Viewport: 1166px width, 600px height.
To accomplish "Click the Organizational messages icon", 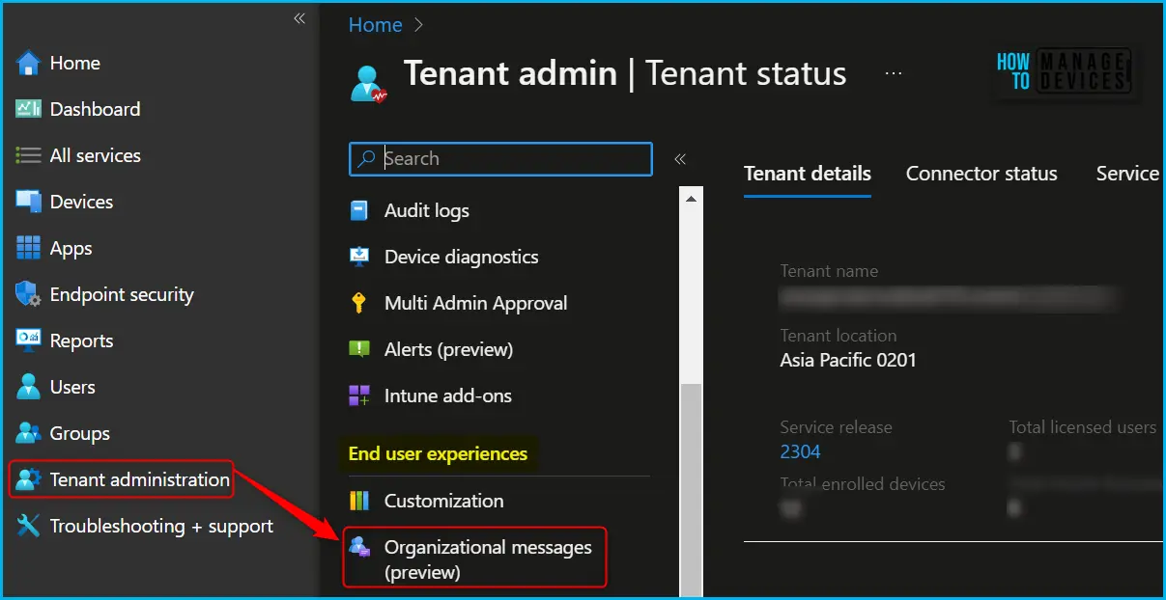I will (359, 547).
